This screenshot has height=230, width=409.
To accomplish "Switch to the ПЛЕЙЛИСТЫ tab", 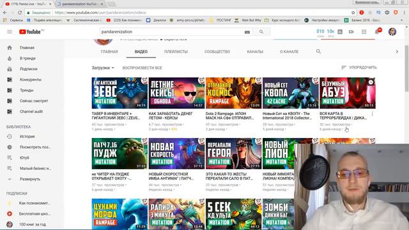I will [176, 52].
